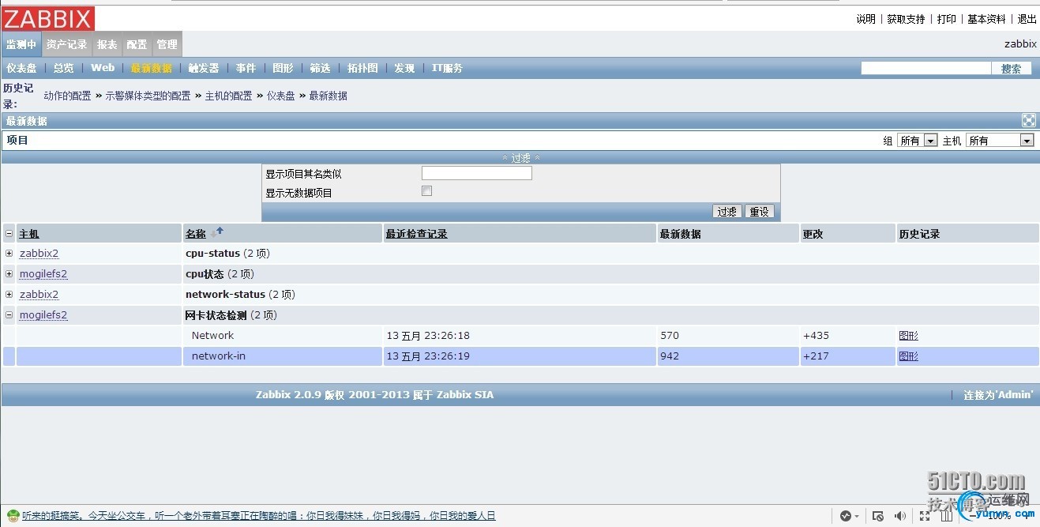Open 主机的配置 history breadcrumb
1040x527 pixels.
228,96
